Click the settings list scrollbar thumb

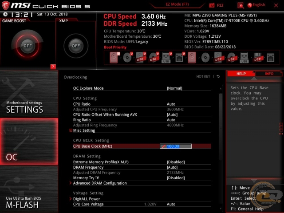click(221, 127)
